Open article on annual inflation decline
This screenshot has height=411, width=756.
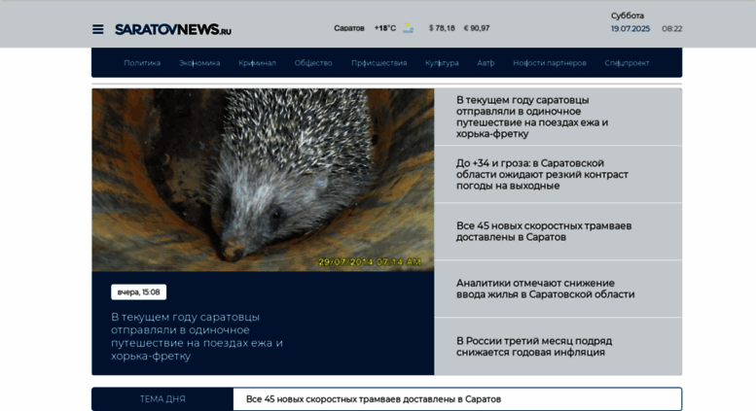pos(534,347)
